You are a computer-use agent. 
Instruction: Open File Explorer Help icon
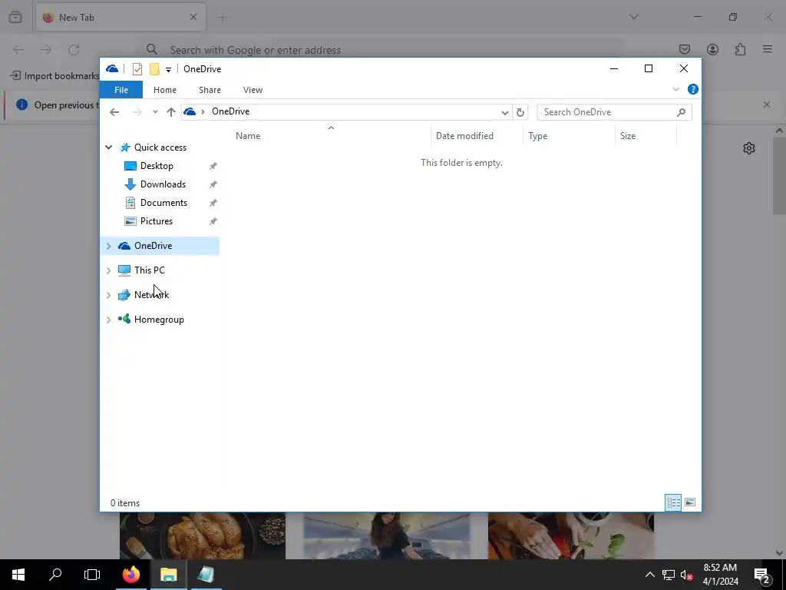[x=693, y=89]
